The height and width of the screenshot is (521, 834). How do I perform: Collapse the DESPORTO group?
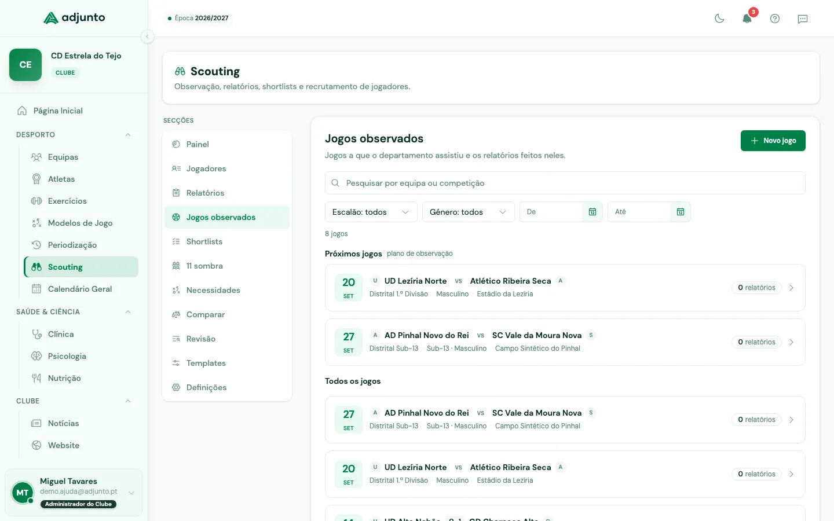[74, 135]
